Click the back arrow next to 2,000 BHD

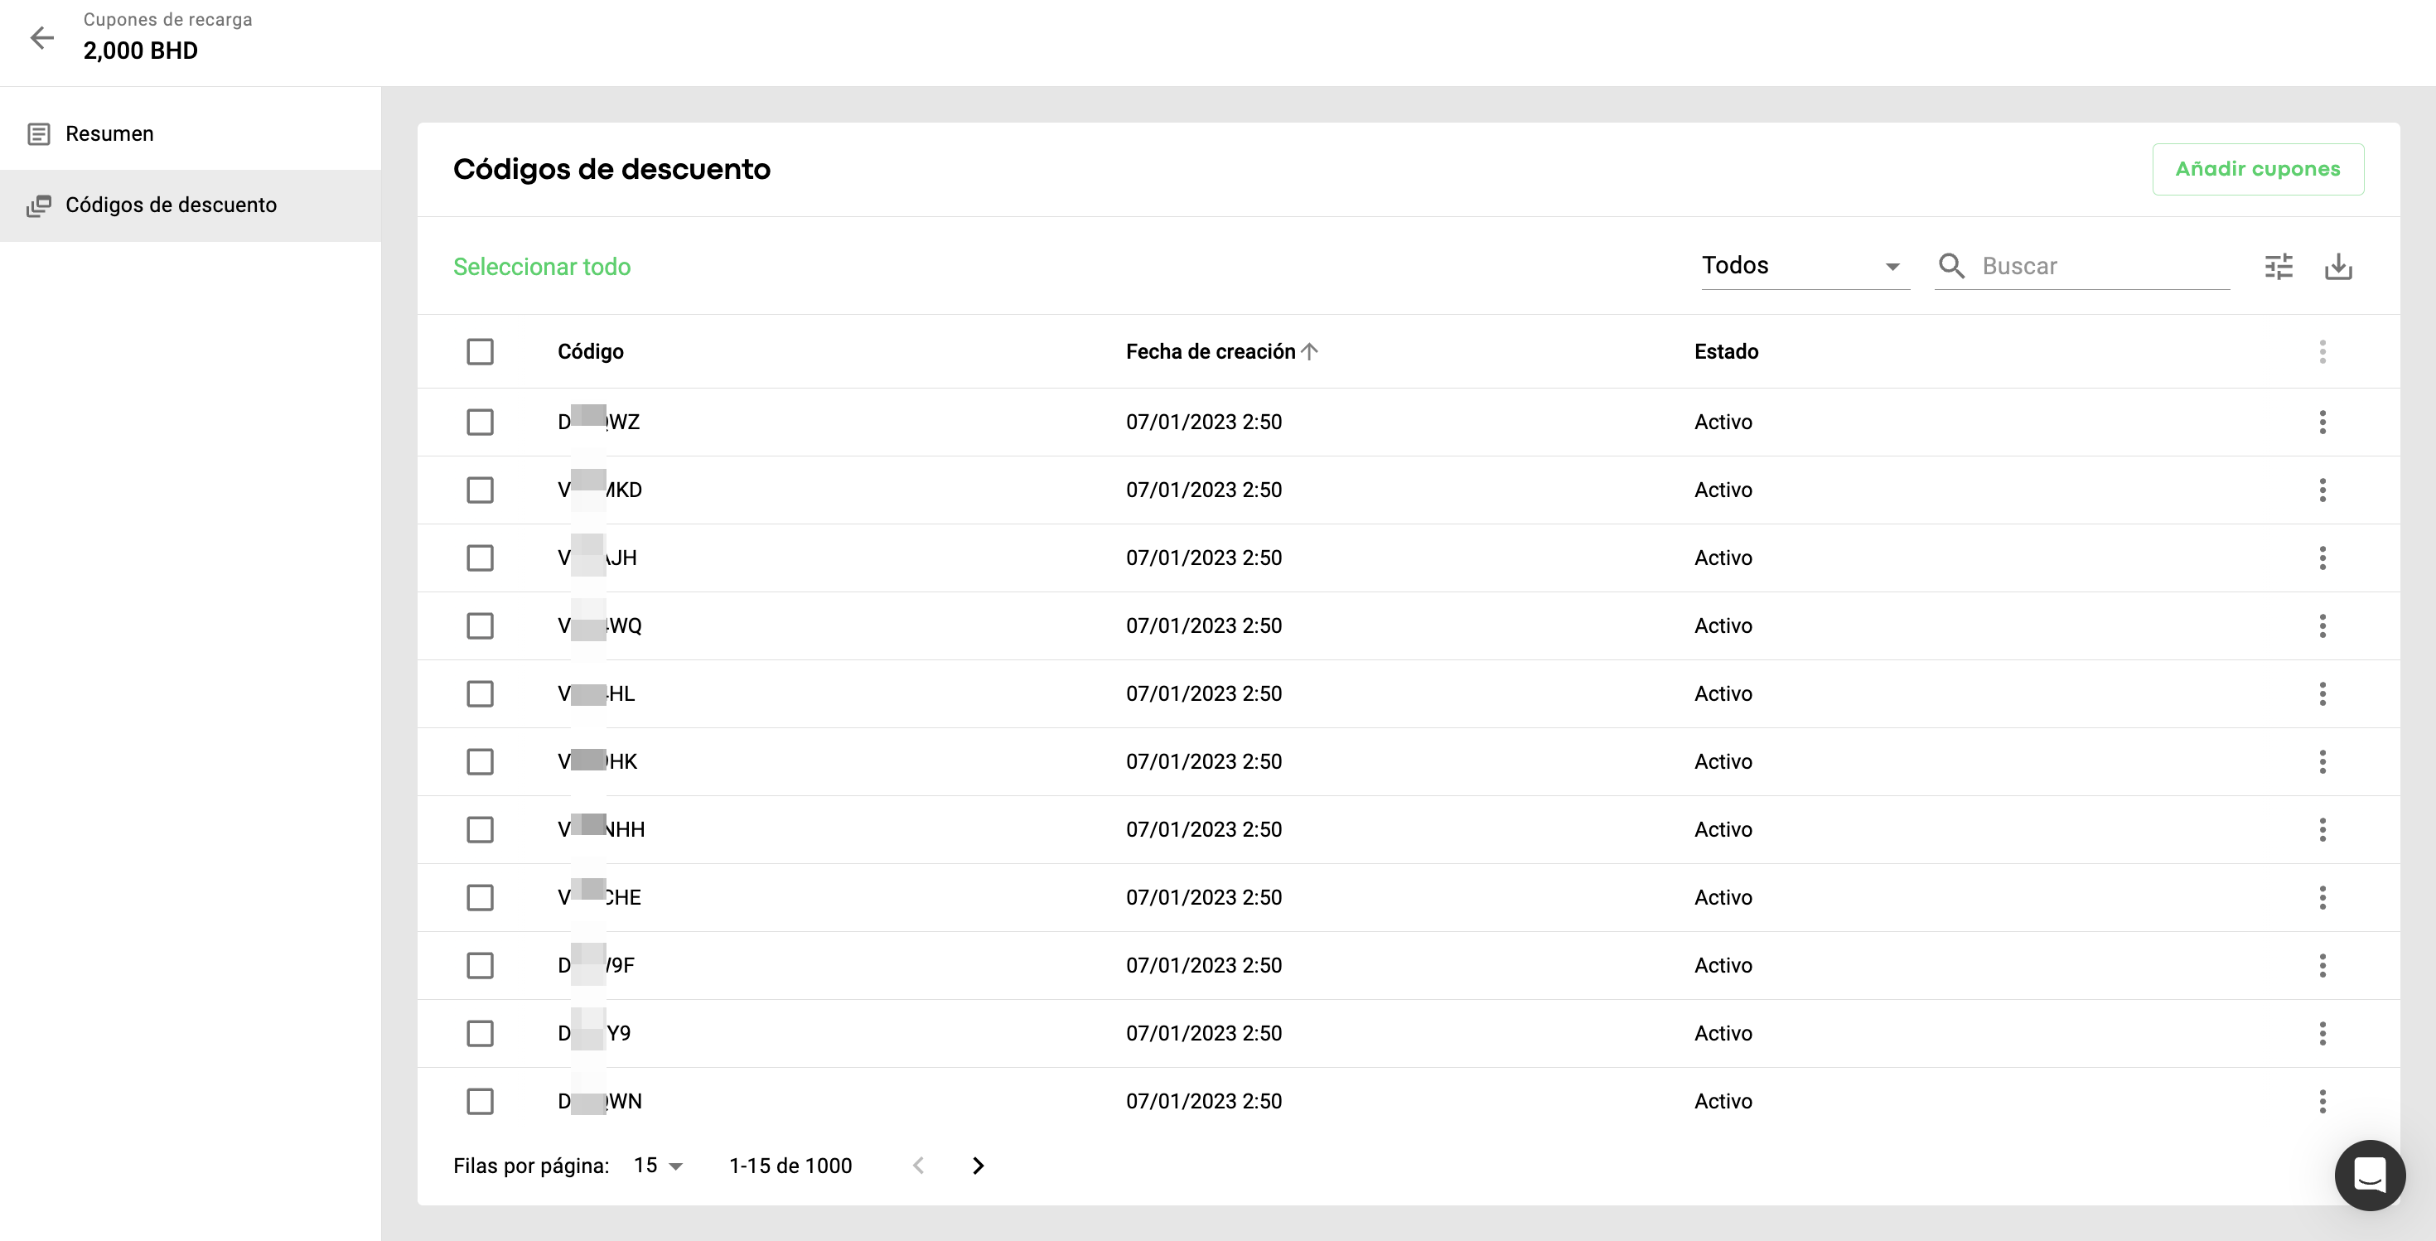pos(41,38)
